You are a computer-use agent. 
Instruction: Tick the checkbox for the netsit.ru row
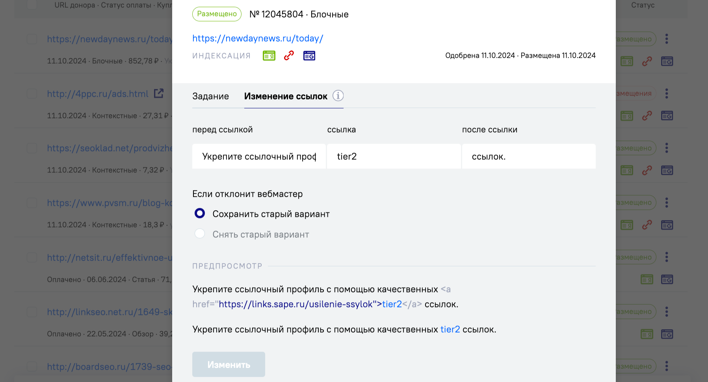32,258
